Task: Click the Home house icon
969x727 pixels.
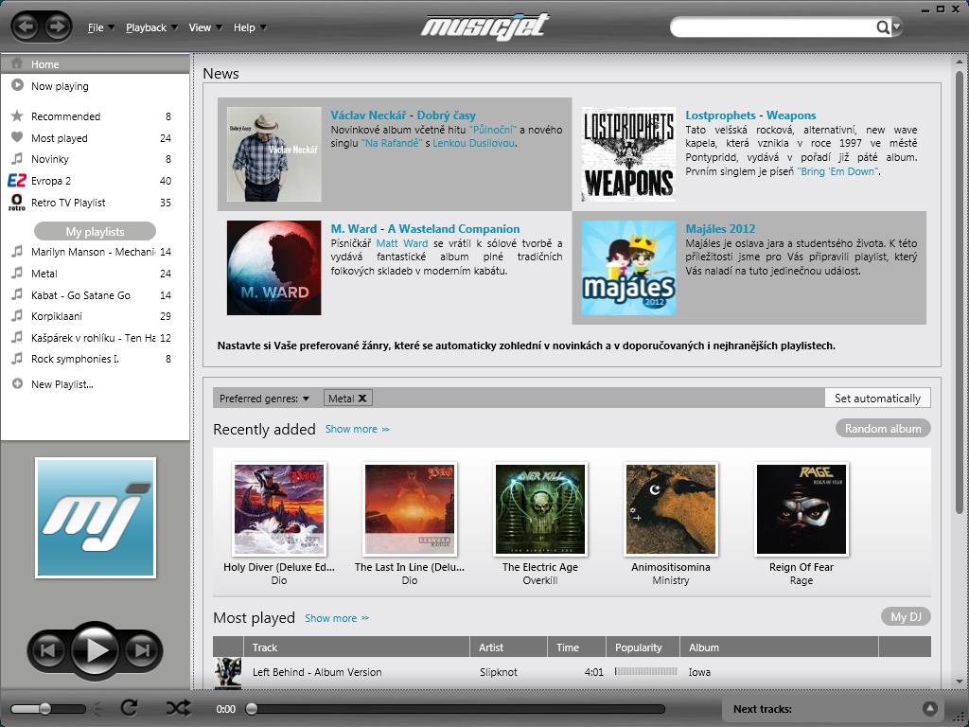Action: [x=17, y=63]
